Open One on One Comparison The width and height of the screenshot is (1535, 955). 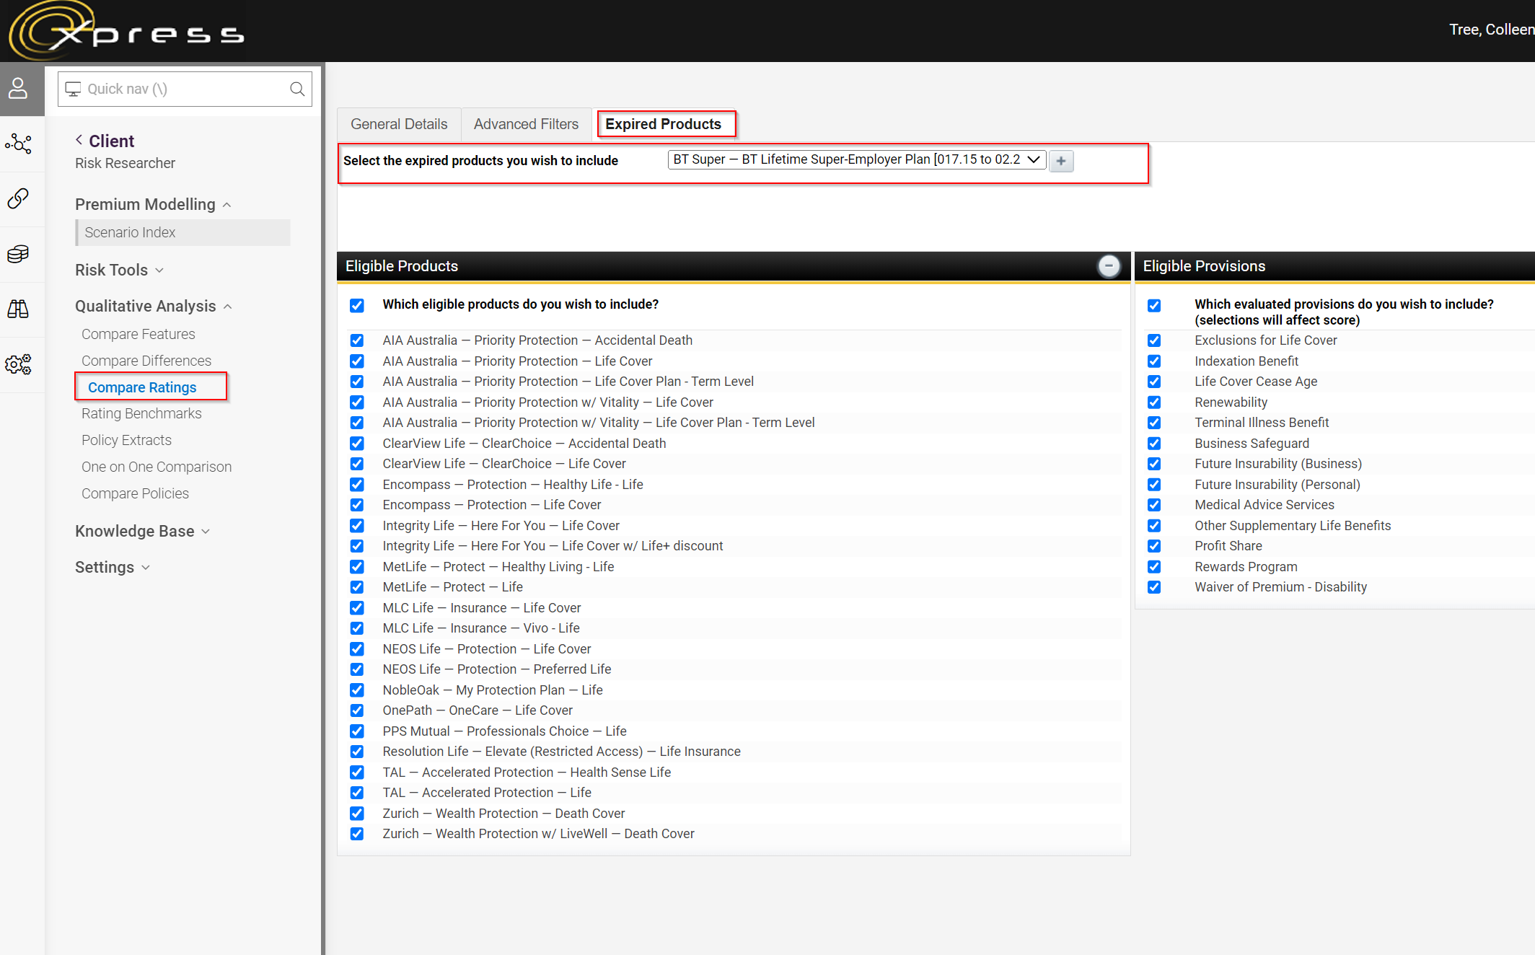pyautogui.click(x=157, y=467)
